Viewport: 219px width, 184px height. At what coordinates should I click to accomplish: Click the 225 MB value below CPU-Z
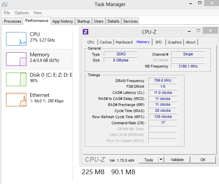[x=93, y=172]
